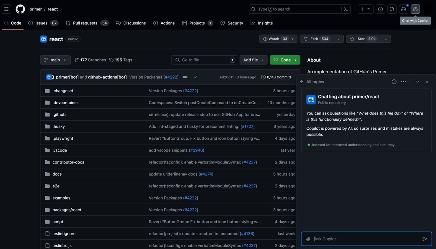436x249 pixels.
Task: Open the main branch dropdown
Action: [55, 60]
